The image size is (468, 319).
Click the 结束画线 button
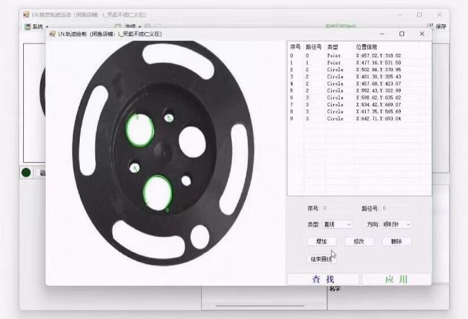(x=322, y=259)
